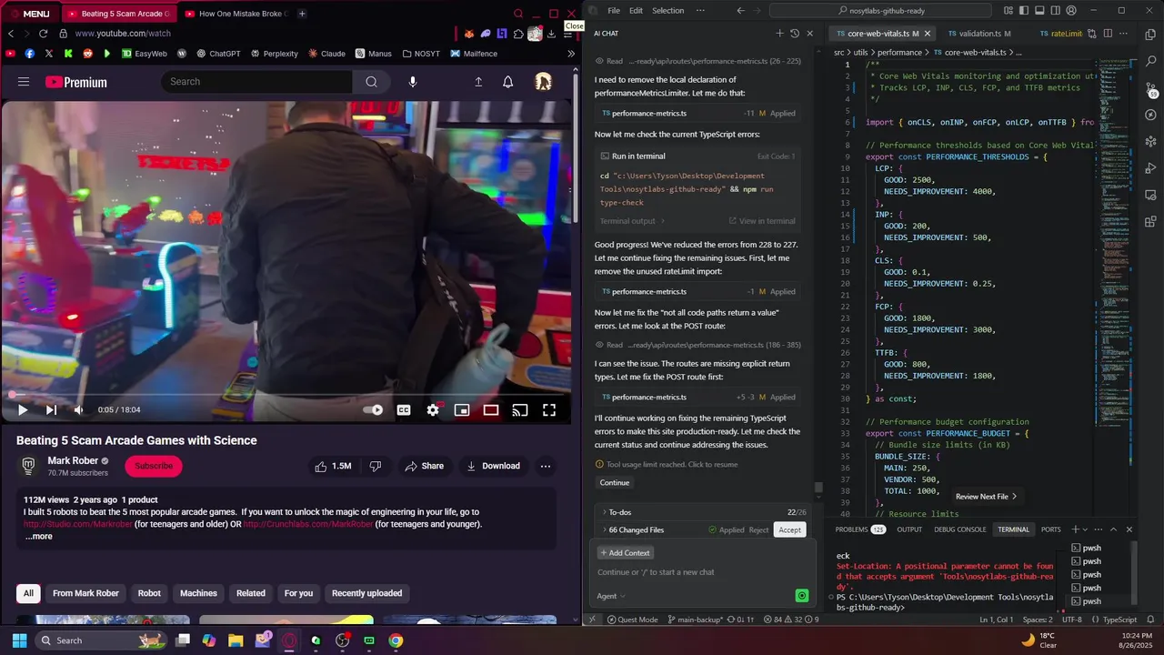Viewport: 1164px width, 655px height.
Task: Mute the video volume icon
Action: tap(78, 410)
